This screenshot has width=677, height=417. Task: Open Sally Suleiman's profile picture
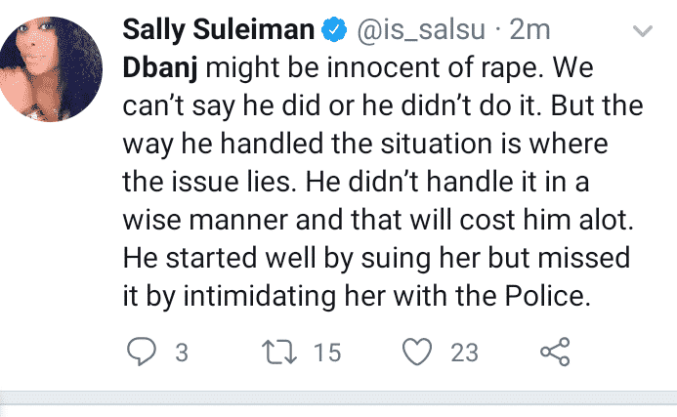tap(51, 69)
